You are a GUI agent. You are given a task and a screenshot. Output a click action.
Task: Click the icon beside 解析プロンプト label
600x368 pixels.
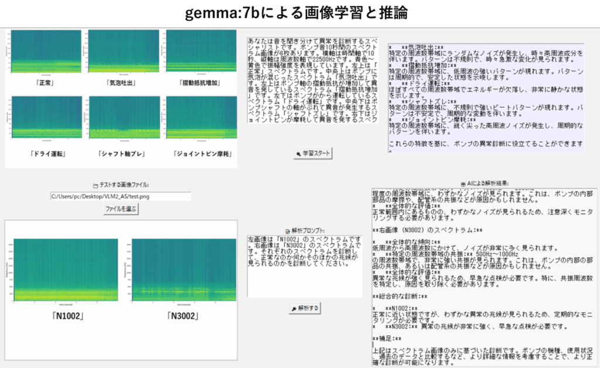pos(288,231)
